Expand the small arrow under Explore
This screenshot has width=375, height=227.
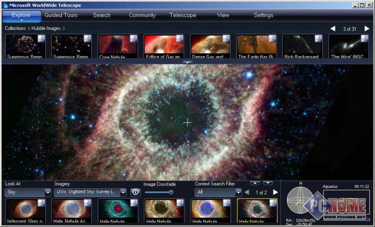[x=21, y=20]
